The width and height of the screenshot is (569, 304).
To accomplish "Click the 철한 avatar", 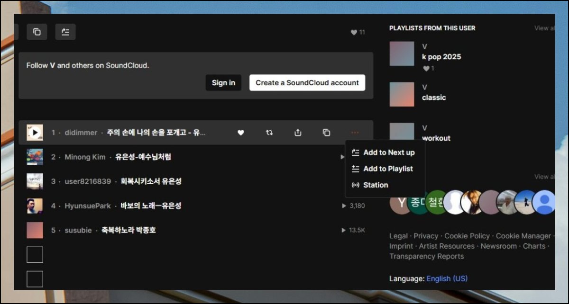I will pos(435,202).
